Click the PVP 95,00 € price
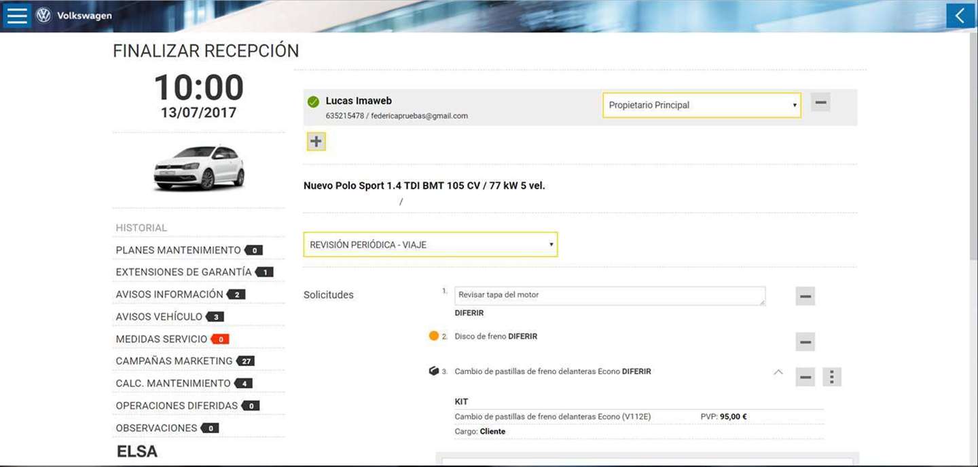 723,417
